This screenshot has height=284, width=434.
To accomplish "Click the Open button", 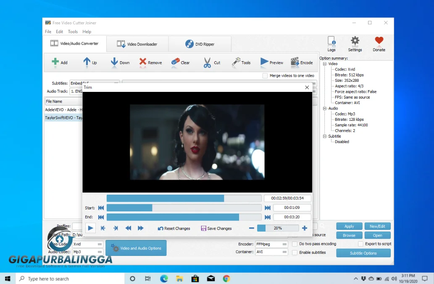I will click(x=378, y=235).
